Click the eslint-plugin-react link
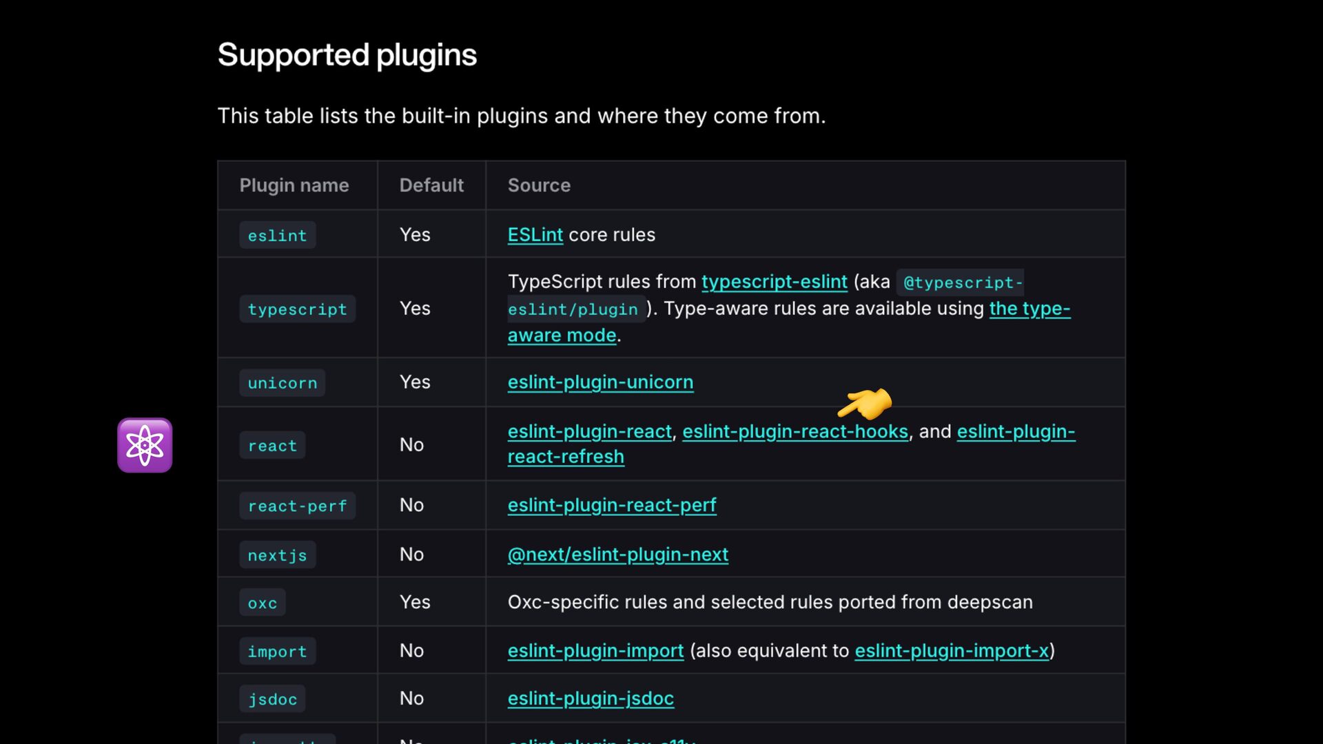This screenshot has height=744, width=1323. (589, 432)
